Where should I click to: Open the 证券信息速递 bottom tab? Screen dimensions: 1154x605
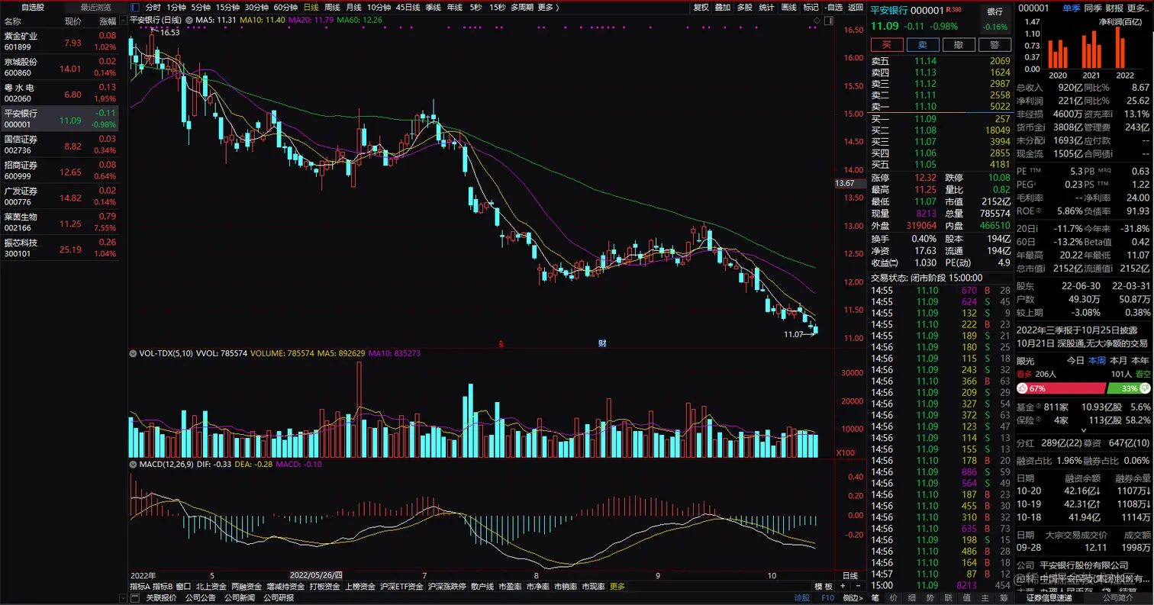(1049, 597)
